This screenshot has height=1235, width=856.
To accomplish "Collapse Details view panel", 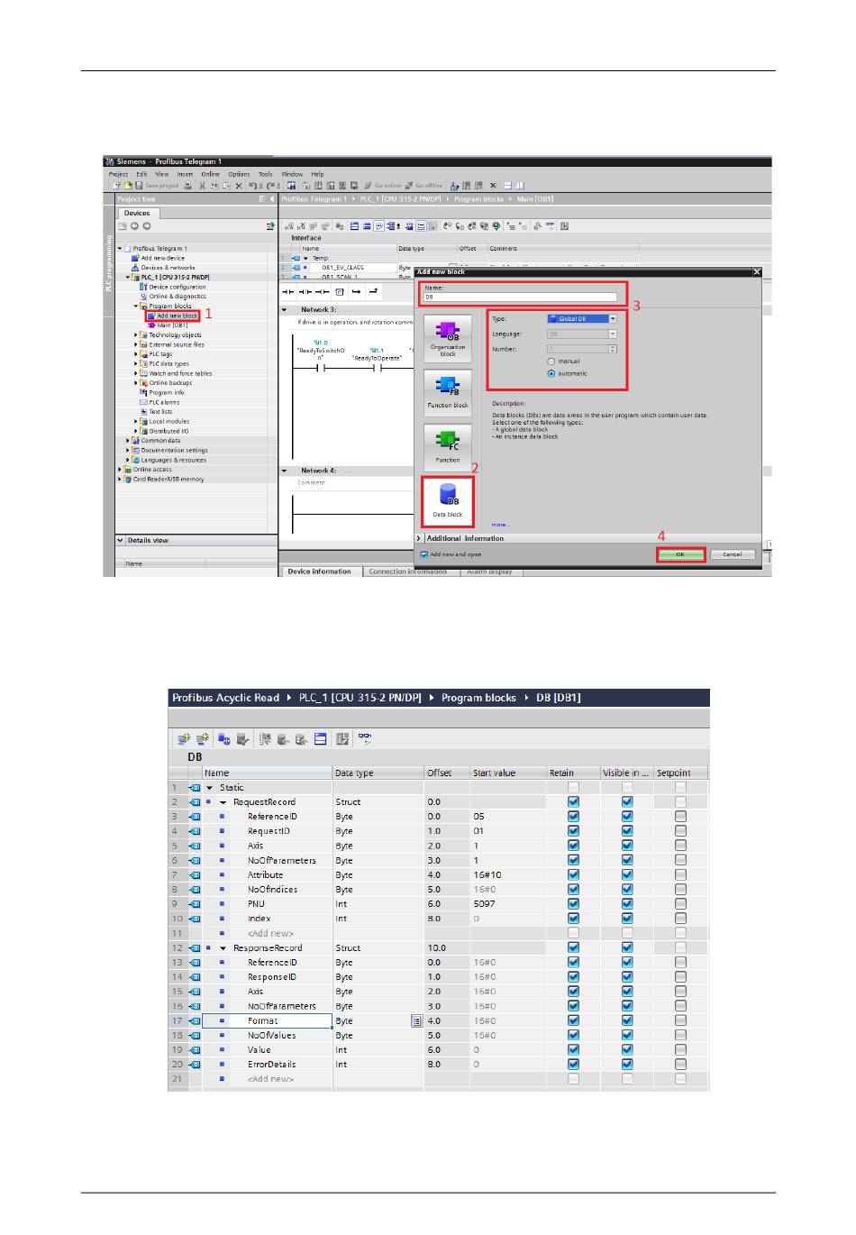I will (121, 540).
